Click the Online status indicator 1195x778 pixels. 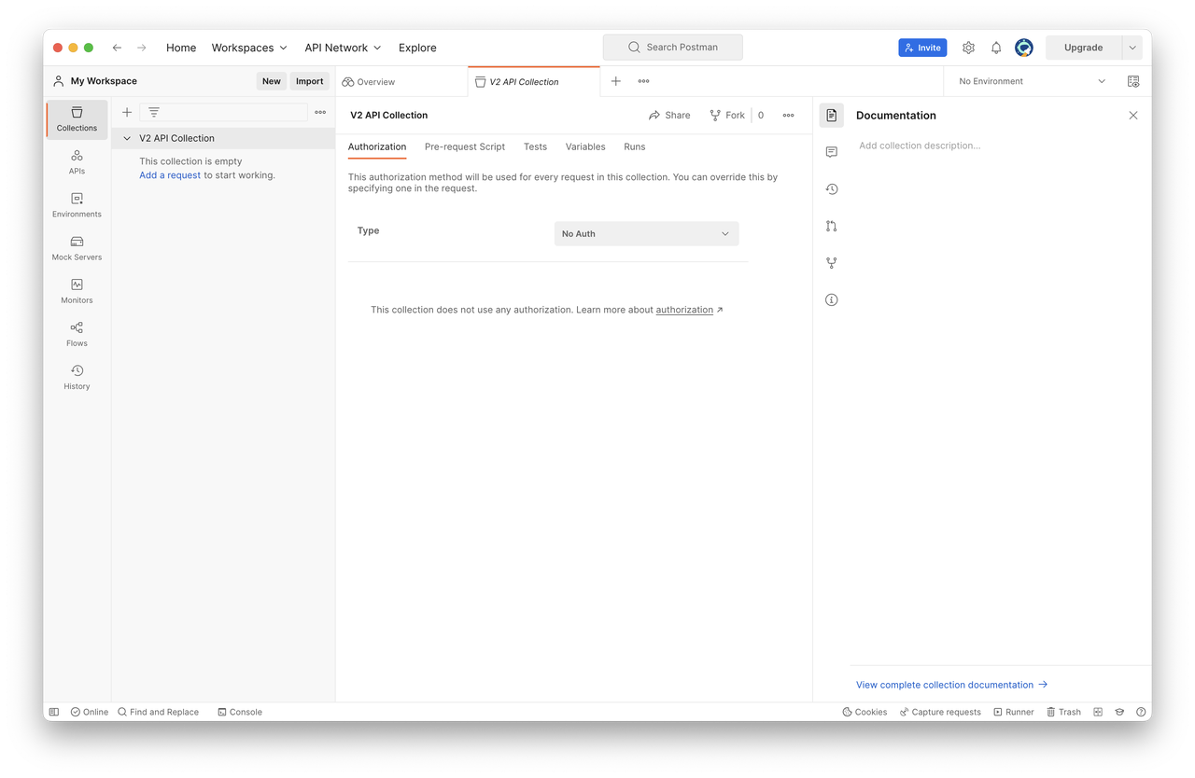(90, 712)
